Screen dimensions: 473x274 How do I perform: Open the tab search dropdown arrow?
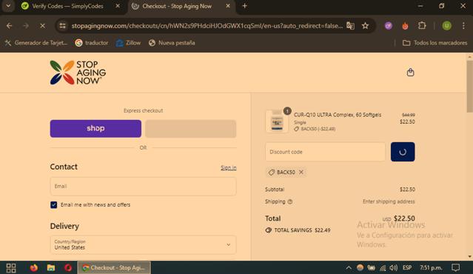[8, 6]
